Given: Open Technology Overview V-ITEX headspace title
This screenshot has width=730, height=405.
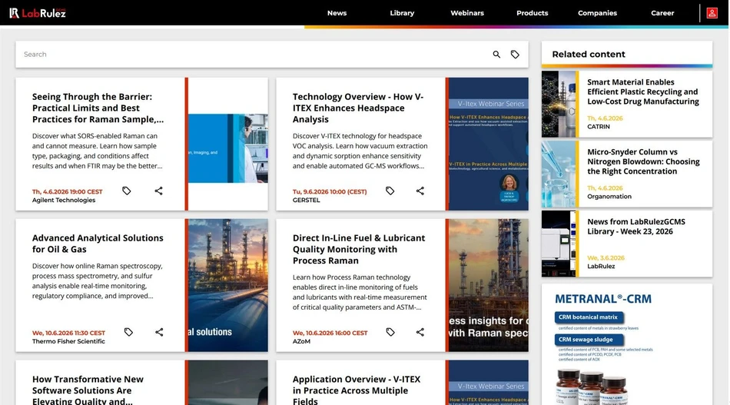Looking at the screenshot, I should [358, 108].
